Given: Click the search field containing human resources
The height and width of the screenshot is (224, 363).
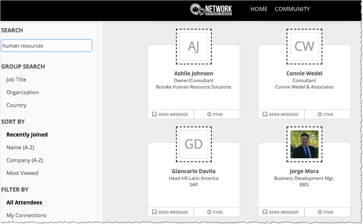Looking at the screenshot, I should (46, 46).
